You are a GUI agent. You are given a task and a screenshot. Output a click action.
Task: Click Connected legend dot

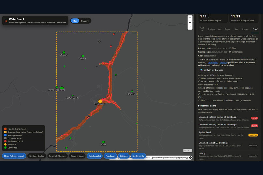(x=5, y=148)
